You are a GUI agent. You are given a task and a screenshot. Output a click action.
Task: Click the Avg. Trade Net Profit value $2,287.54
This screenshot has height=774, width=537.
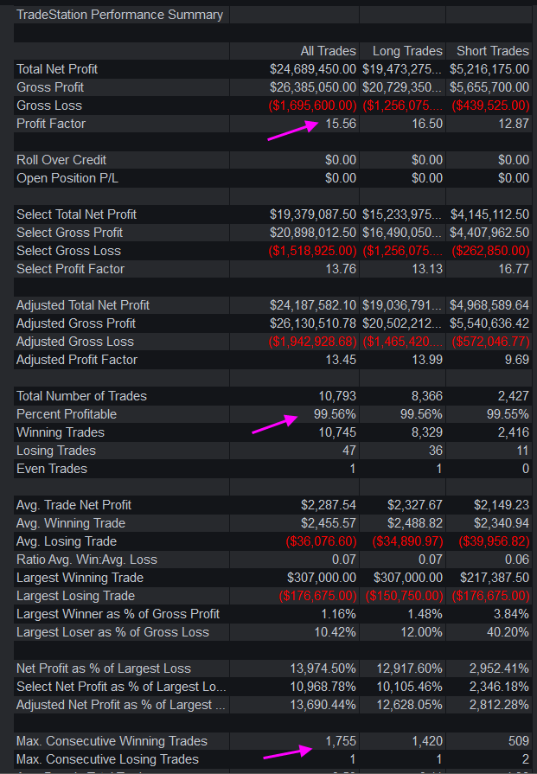(x=325, y=505)
